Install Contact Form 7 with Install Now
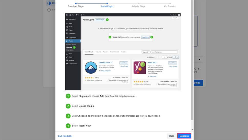Image resolution: width=248 pixels, height=140 pixels. tap(124, 63)
